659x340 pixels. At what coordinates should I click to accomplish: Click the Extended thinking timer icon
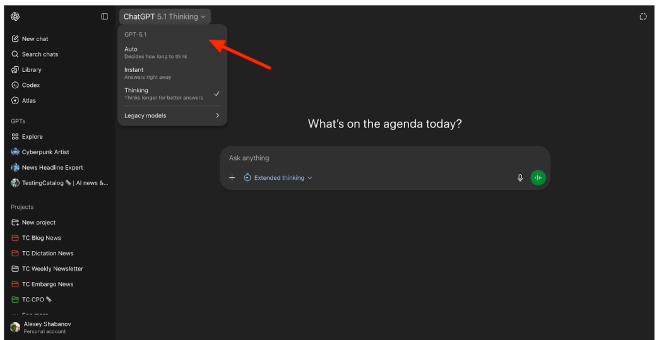tap(247, 177)
